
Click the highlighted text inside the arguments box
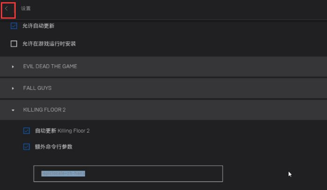click(63, 174)
